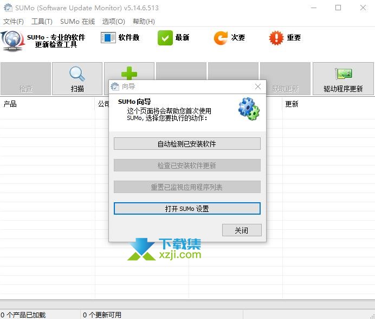Open the SUMo 在线 menu

[x=77, y=22]
